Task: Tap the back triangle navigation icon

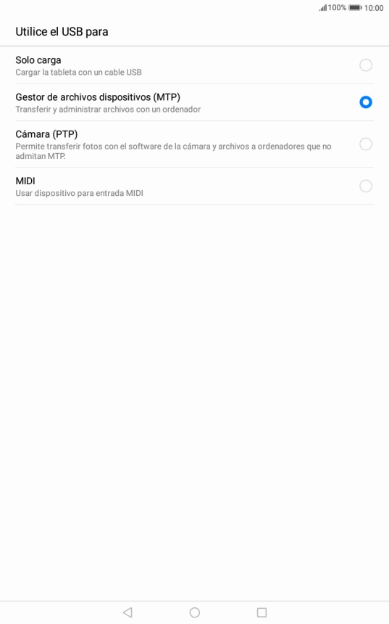Action: [127, 612]
